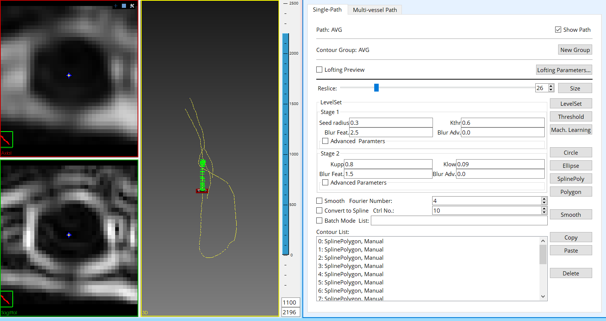Switch to the Multi-vessel Path tab
Viewport: 606px width, 321px height.
pos(375,10)
